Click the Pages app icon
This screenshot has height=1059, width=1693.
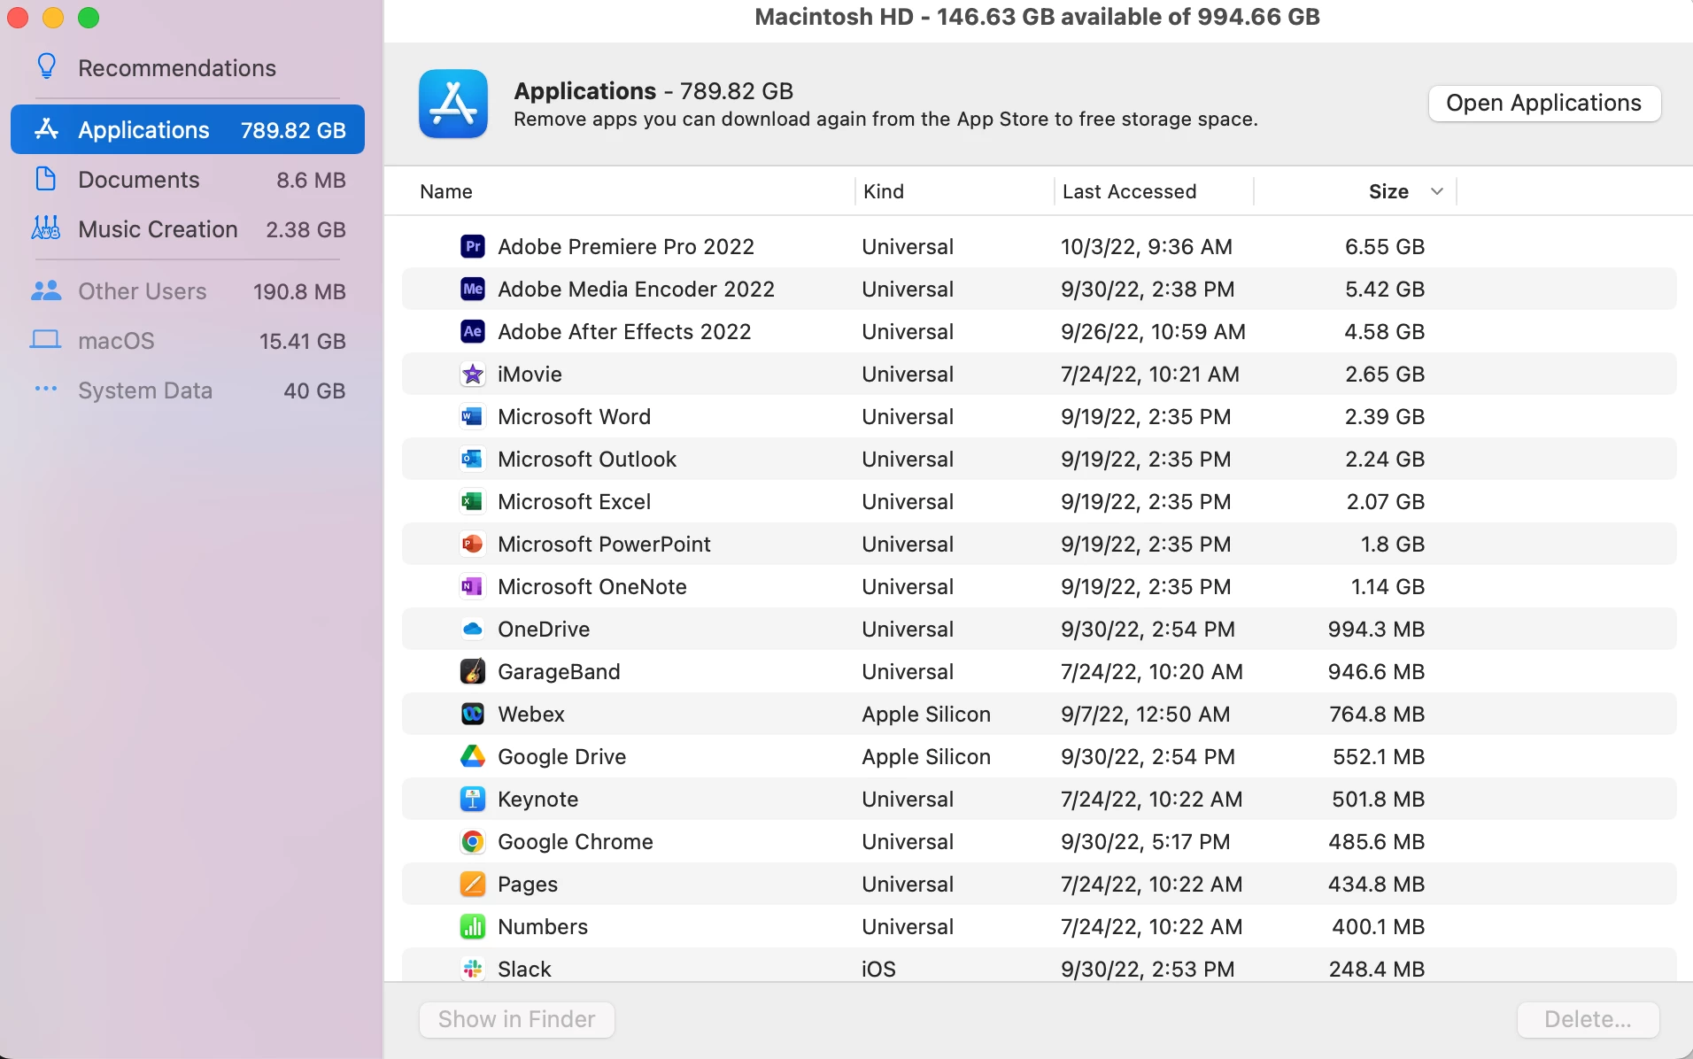coord(473,884)
